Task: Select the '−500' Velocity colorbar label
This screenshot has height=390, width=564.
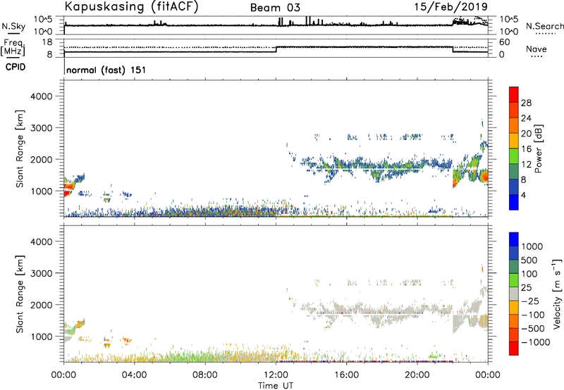Action: [533, 328]
